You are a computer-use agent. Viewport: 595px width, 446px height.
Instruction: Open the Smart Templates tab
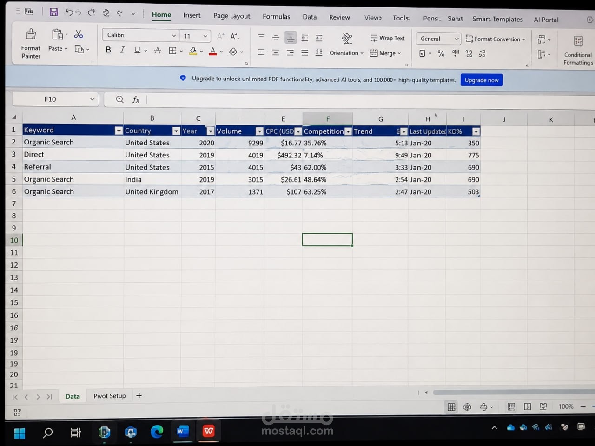497,19
